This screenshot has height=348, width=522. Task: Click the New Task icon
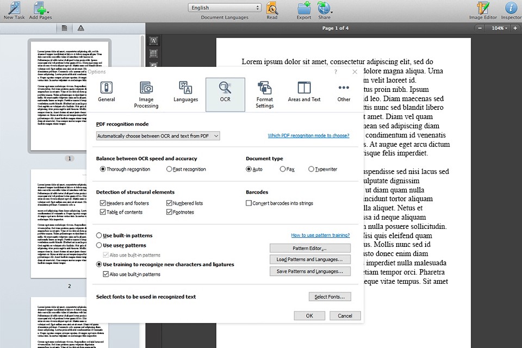pyautogui.click(x=14, y=8)
